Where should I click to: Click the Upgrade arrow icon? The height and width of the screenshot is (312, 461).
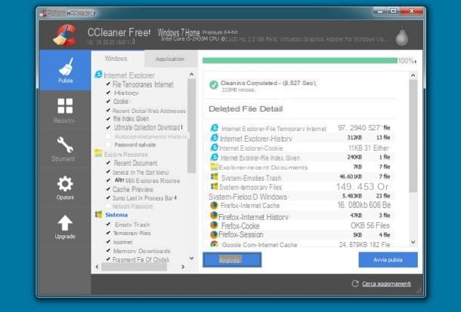click(x=65, y=223)
